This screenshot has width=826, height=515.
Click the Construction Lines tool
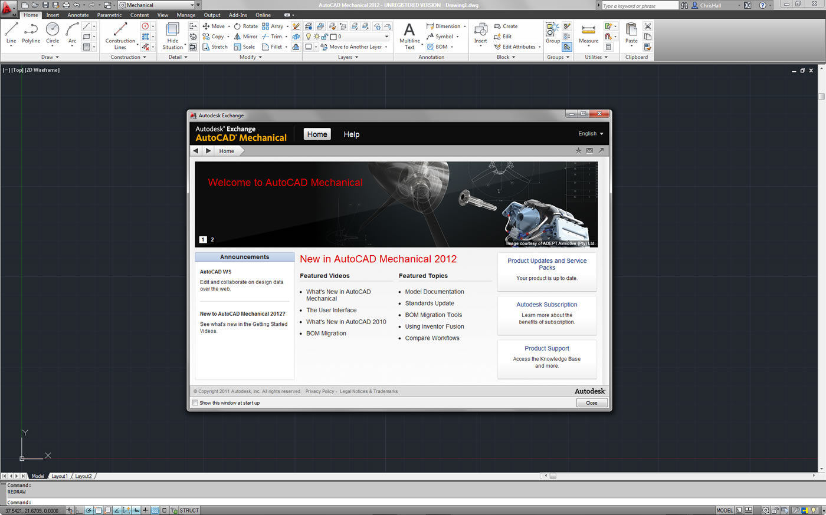click(x=120, y=36)
